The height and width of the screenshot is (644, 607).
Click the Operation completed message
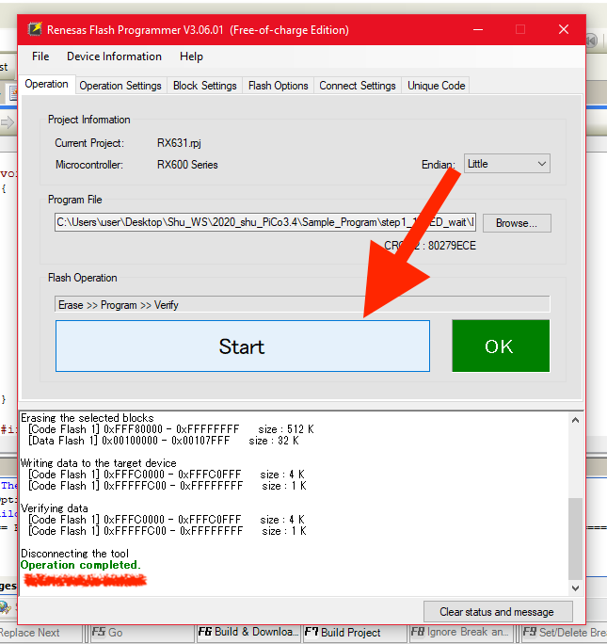click(x=80, y=565)
